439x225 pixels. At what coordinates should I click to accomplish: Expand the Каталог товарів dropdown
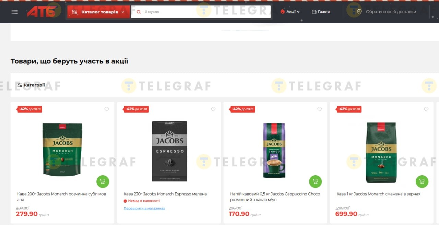(98, 12)
